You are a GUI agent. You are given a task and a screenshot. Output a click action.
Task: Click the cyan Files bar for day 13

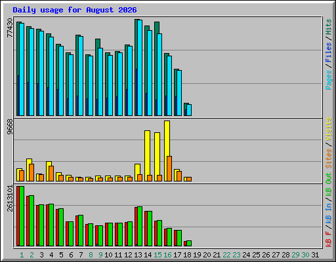click(x=140, y=67)
